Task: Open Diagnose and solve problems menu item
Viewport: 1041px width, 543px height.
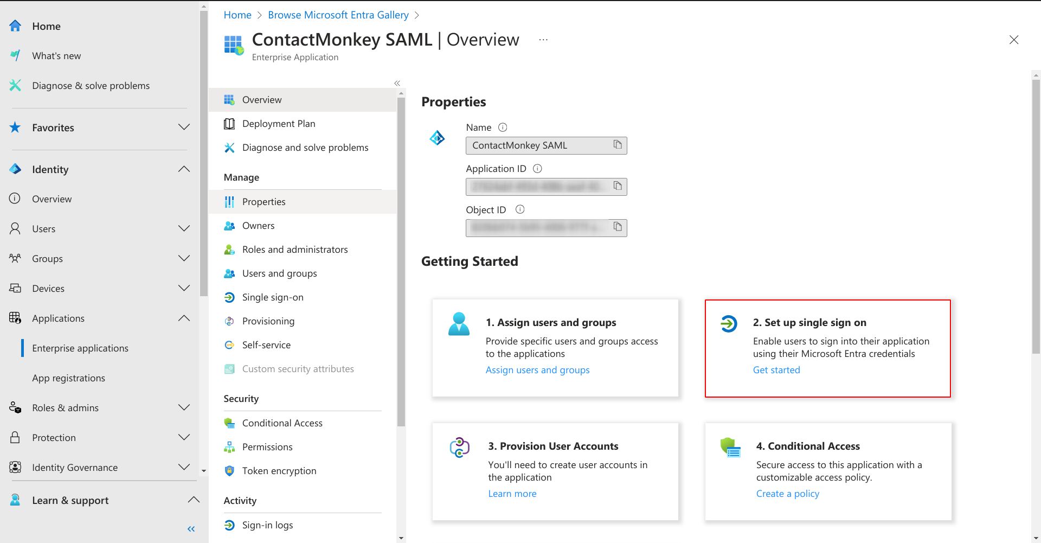Action: [303, 148]
